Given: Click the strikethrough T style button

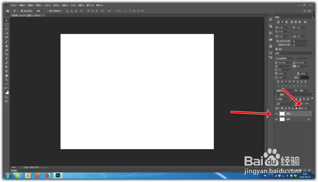Looking at the screenshot, I should pos(305,82).
